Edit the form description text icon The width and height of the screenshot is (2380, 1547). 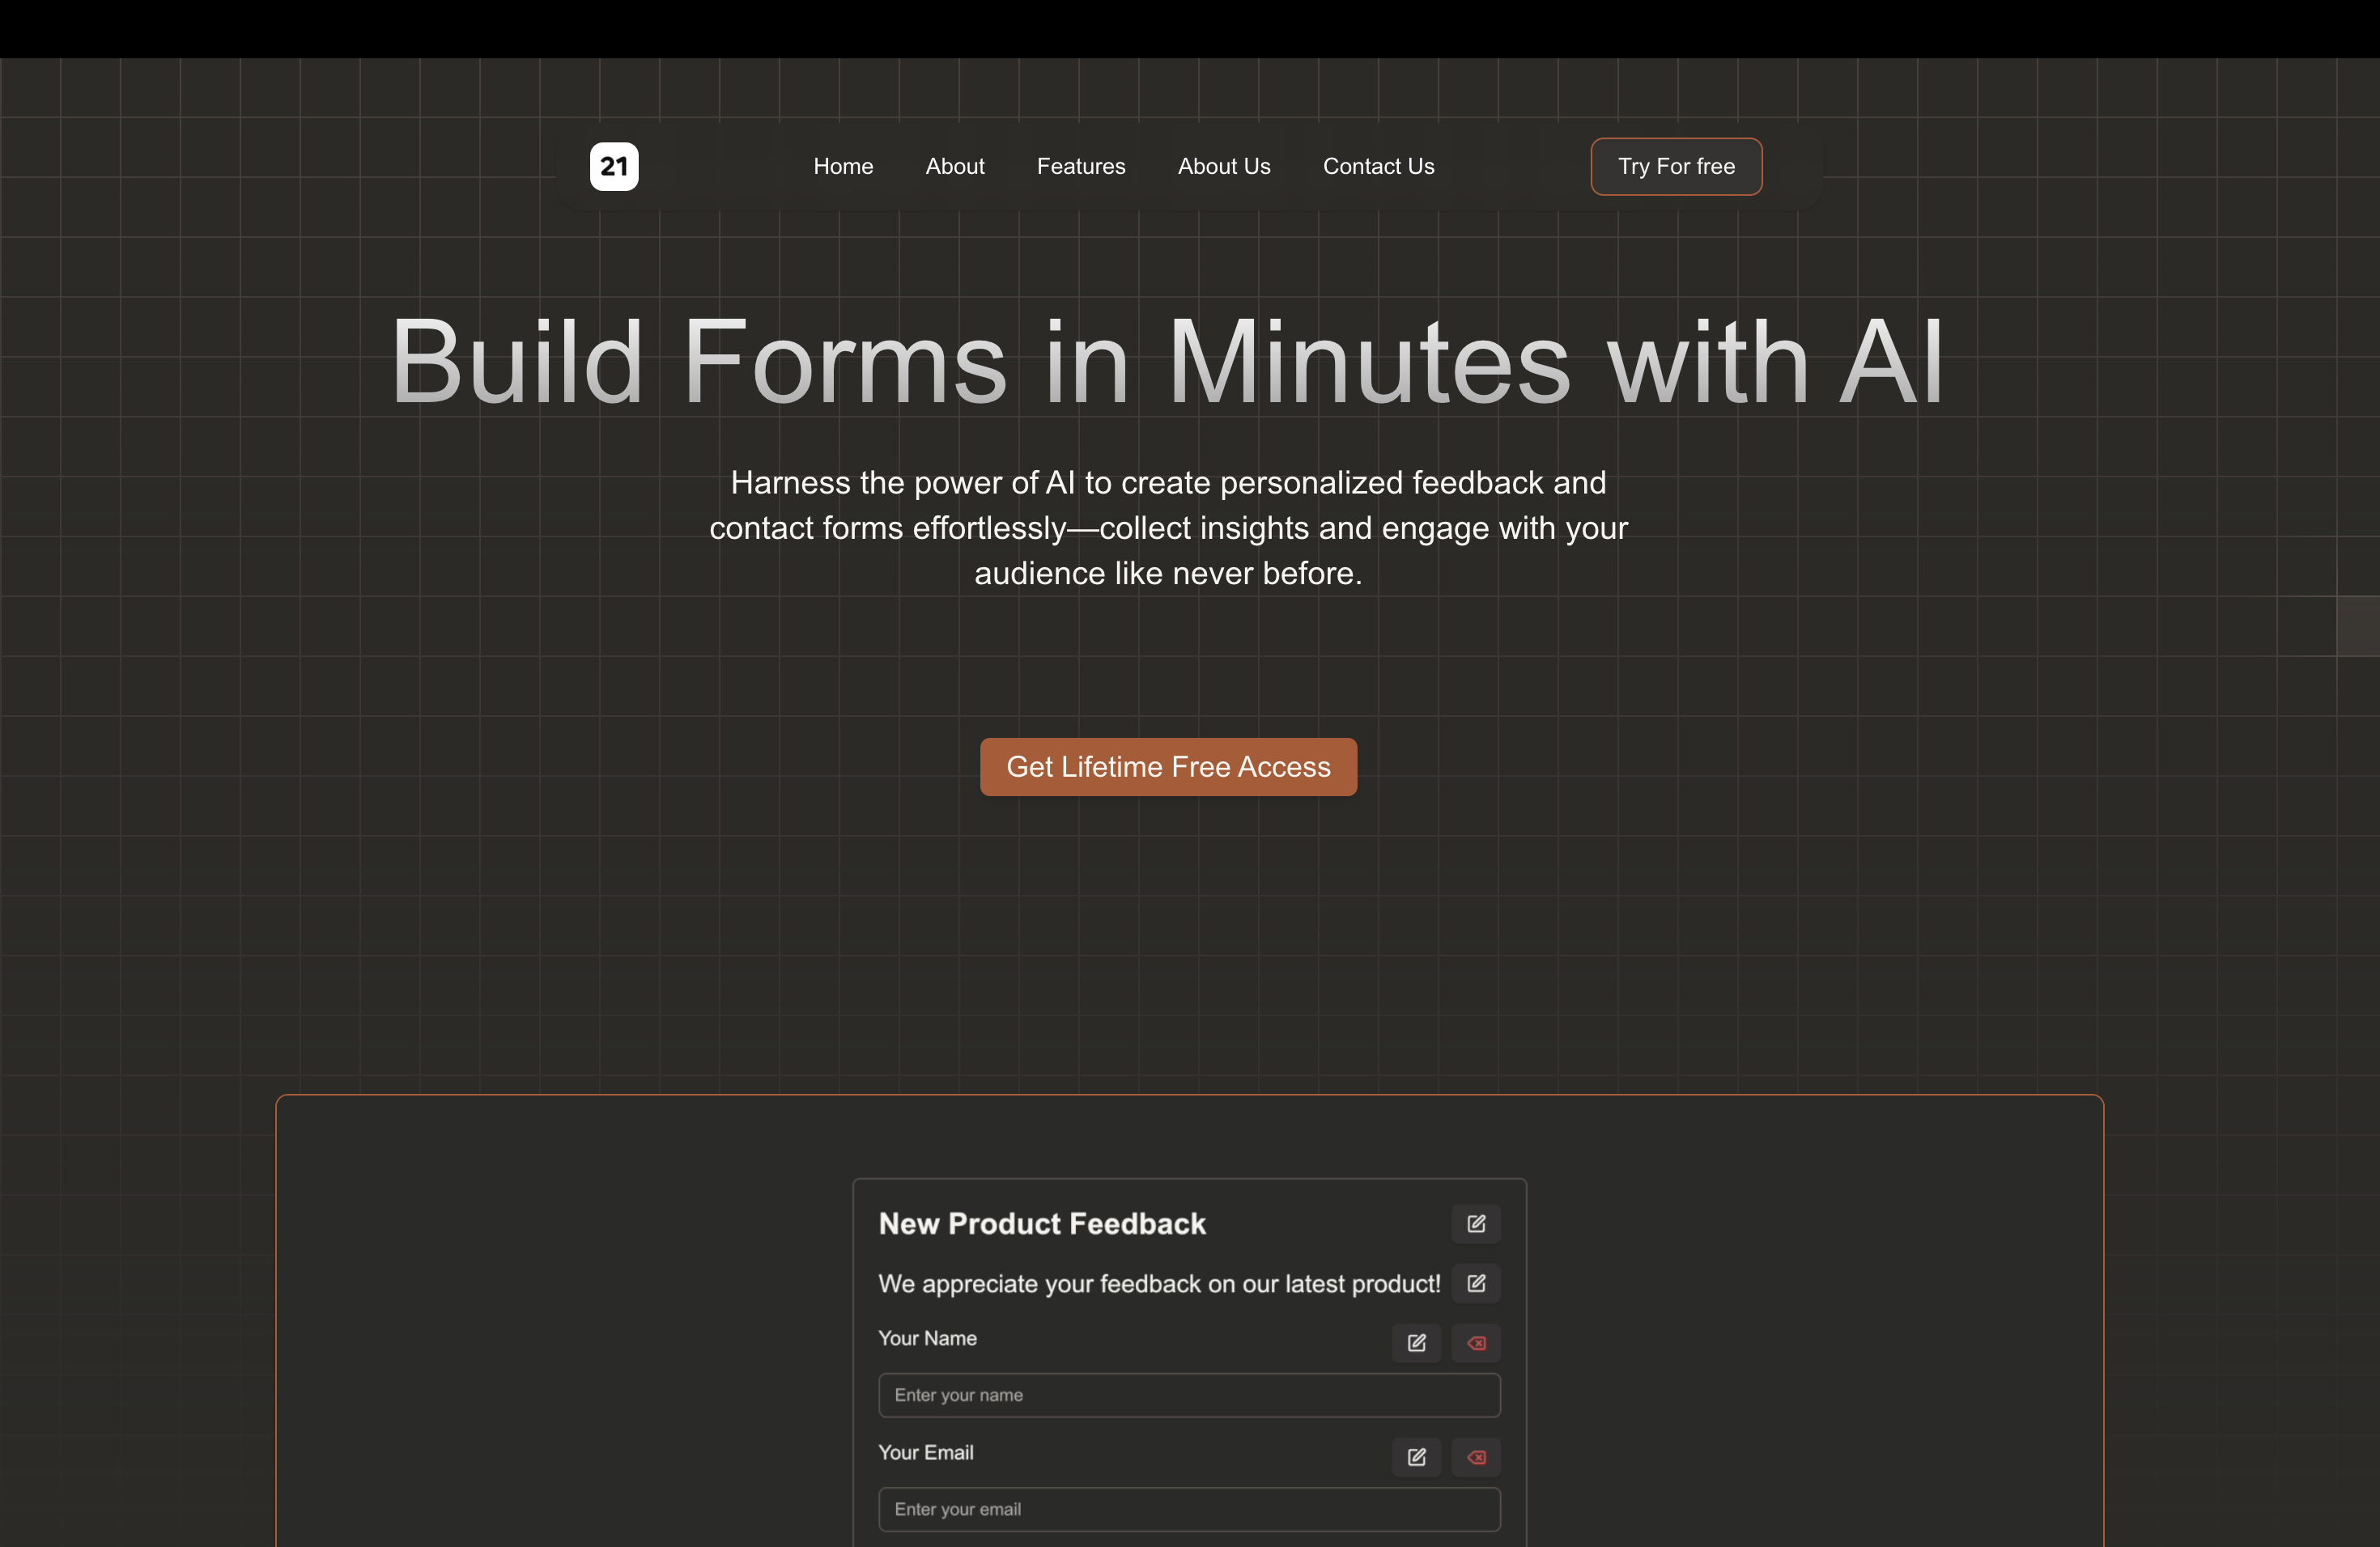[1475, 1283]
